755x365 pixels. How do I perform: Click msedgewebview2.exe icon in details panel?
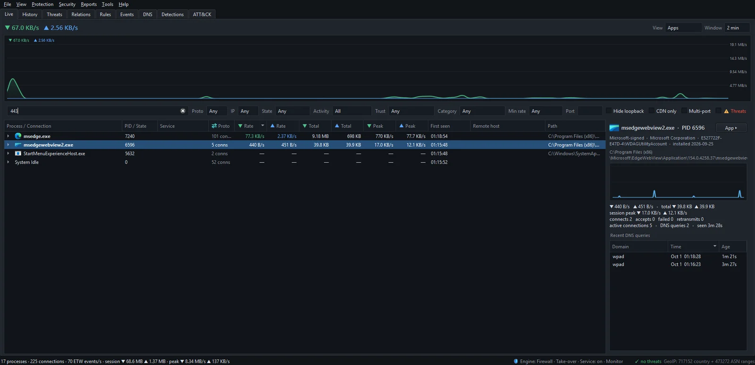click(x=614, y=128)
